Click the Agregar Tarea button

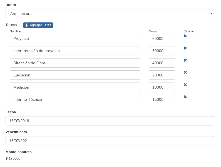coord(38,25)
